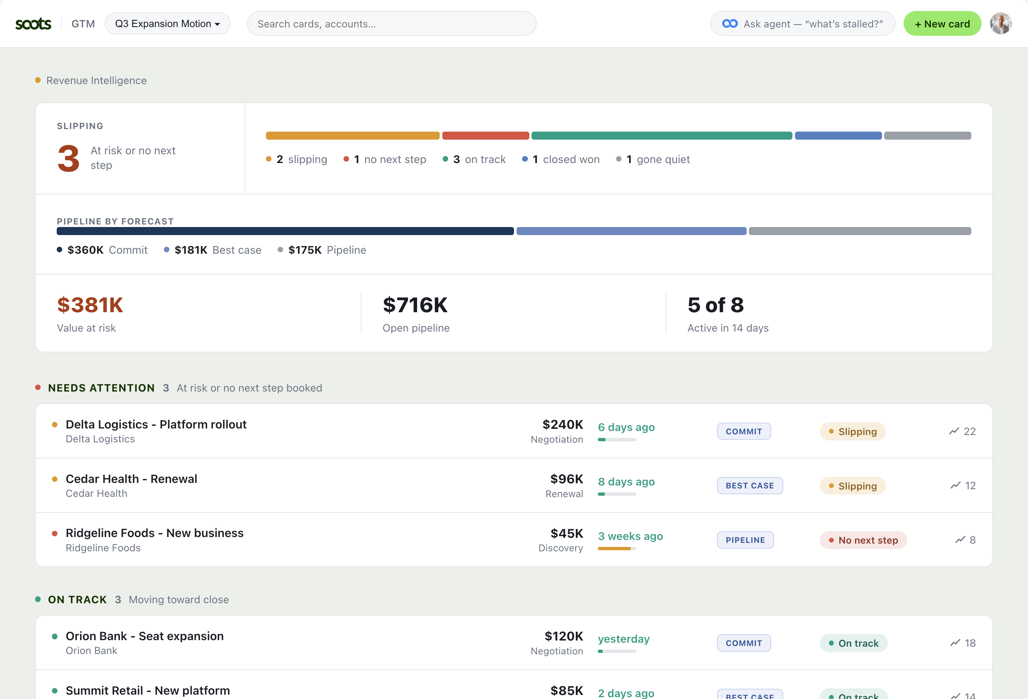Image resolution: width=1028 pixels, height=699 pixels.
Task: Click the $716K Open pipeline figure
Action: 415,305
